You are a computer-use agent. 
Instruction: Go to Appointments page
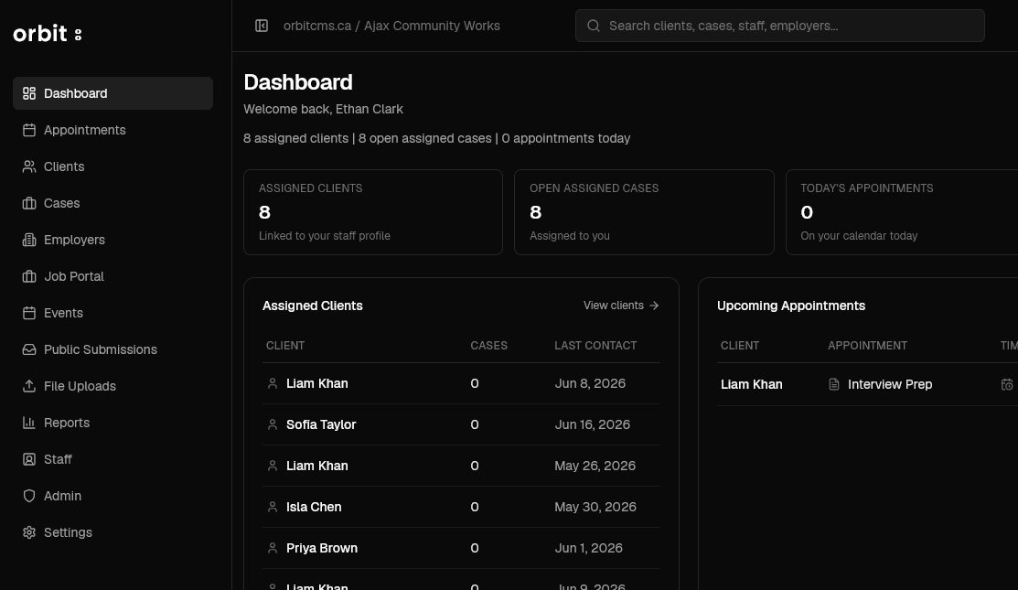click(113, 130)
